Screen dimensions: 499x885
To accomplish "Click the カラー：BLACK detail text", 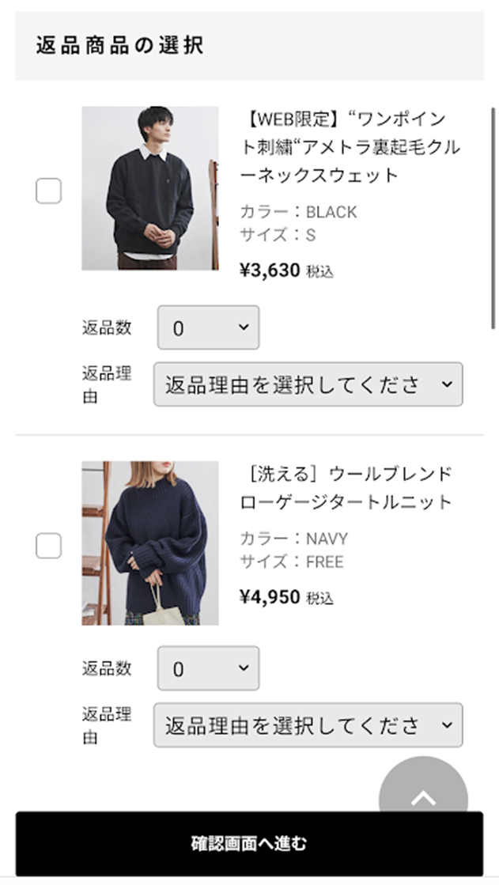I will [297, 212].
